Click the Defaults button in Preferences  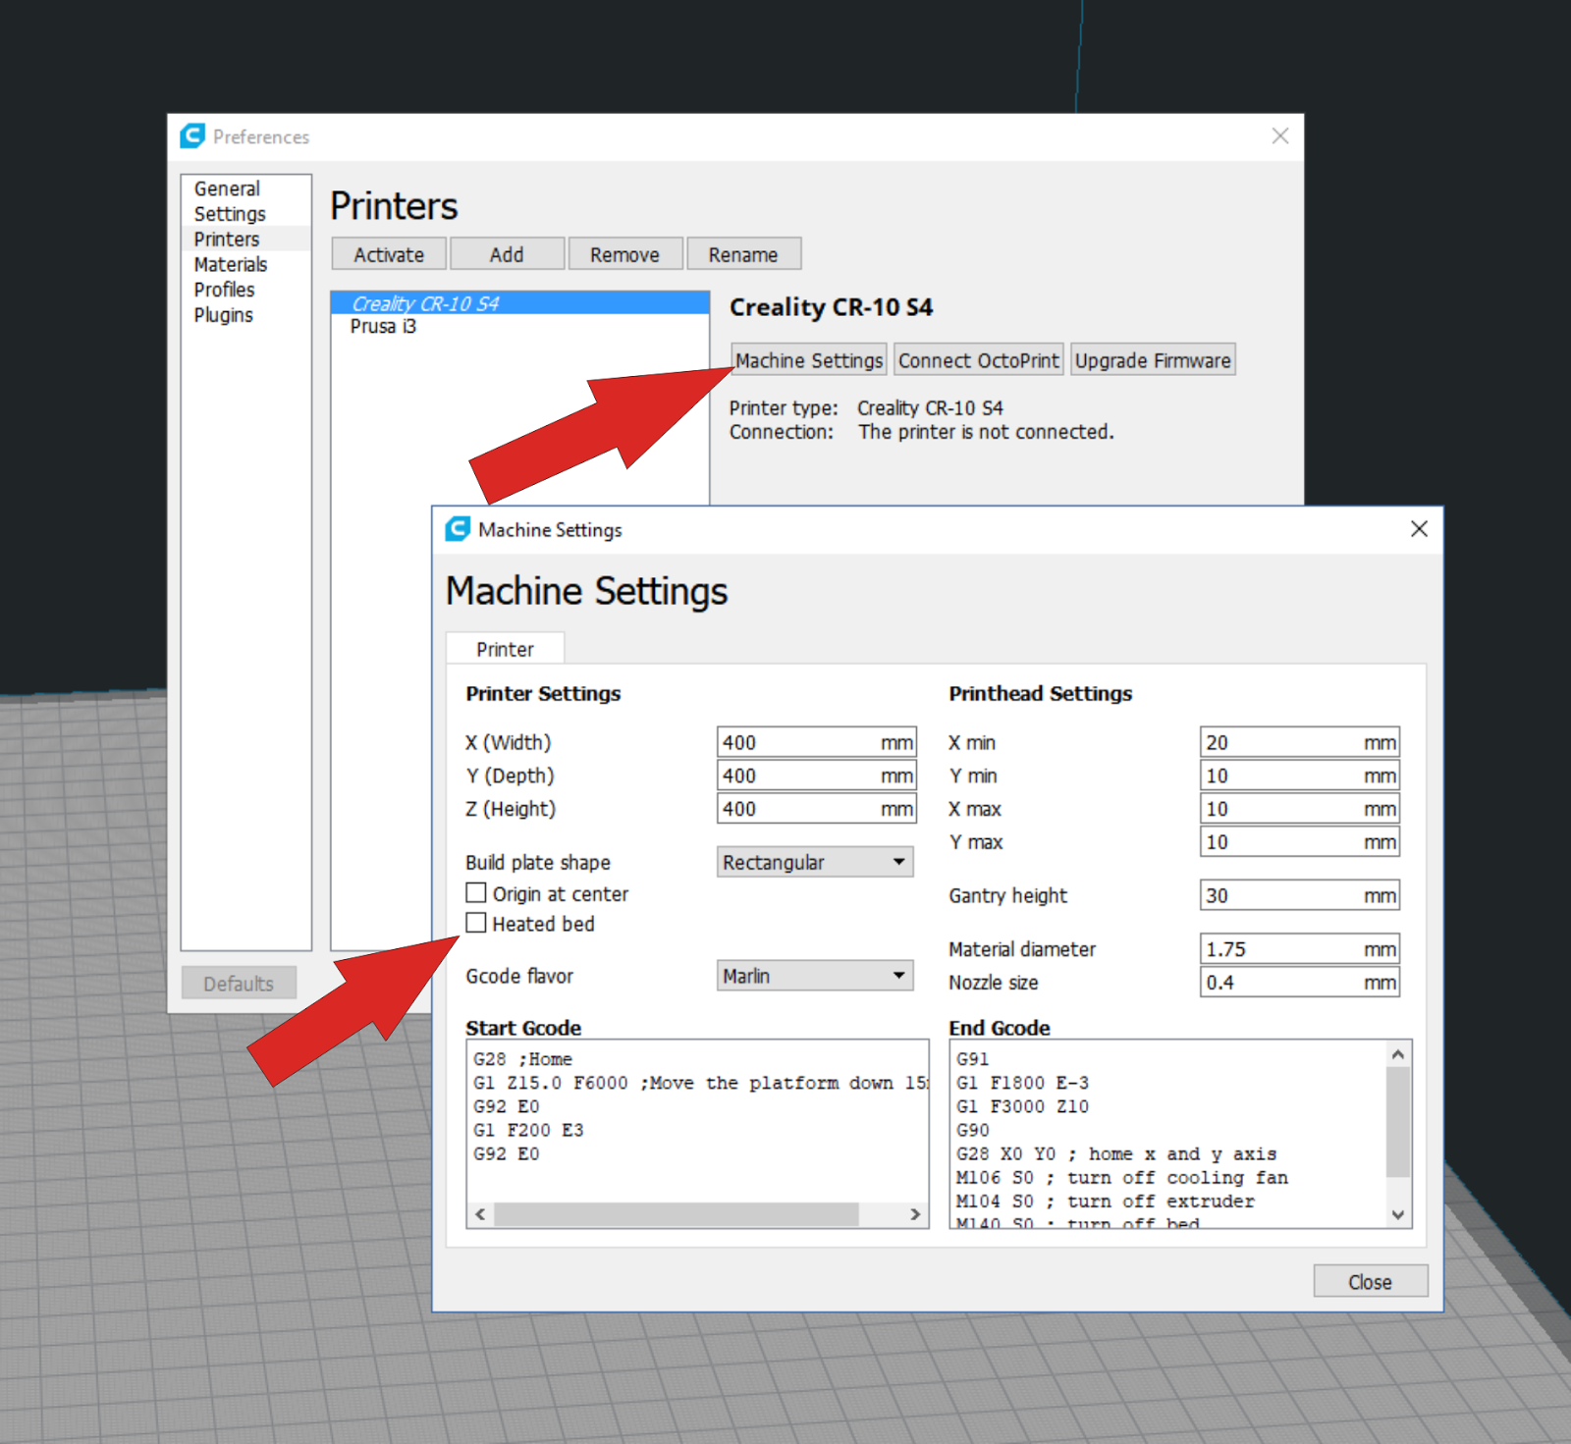pos(239,984)
